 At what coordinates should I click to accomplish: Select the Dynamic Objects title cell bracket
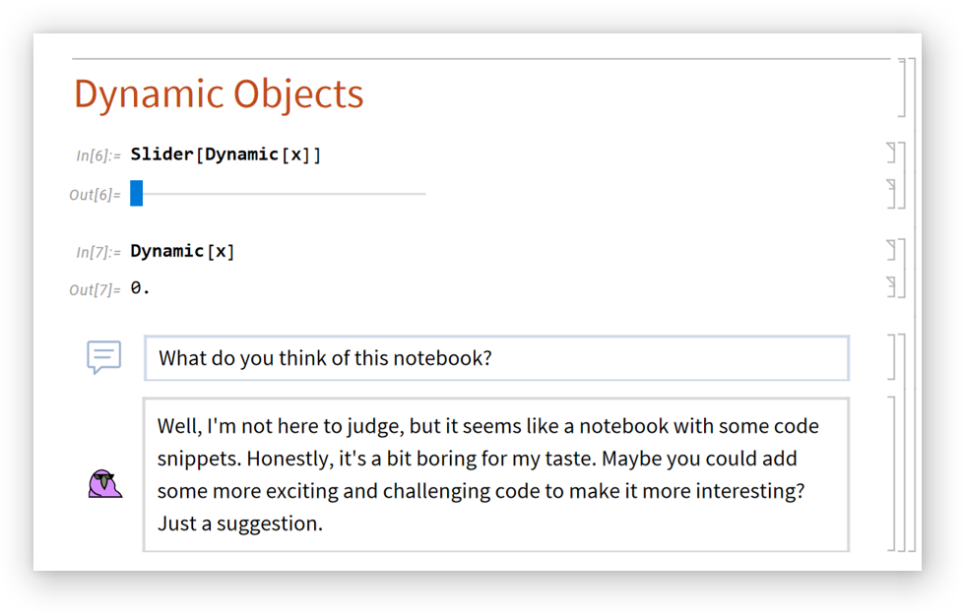click(903, 89)
